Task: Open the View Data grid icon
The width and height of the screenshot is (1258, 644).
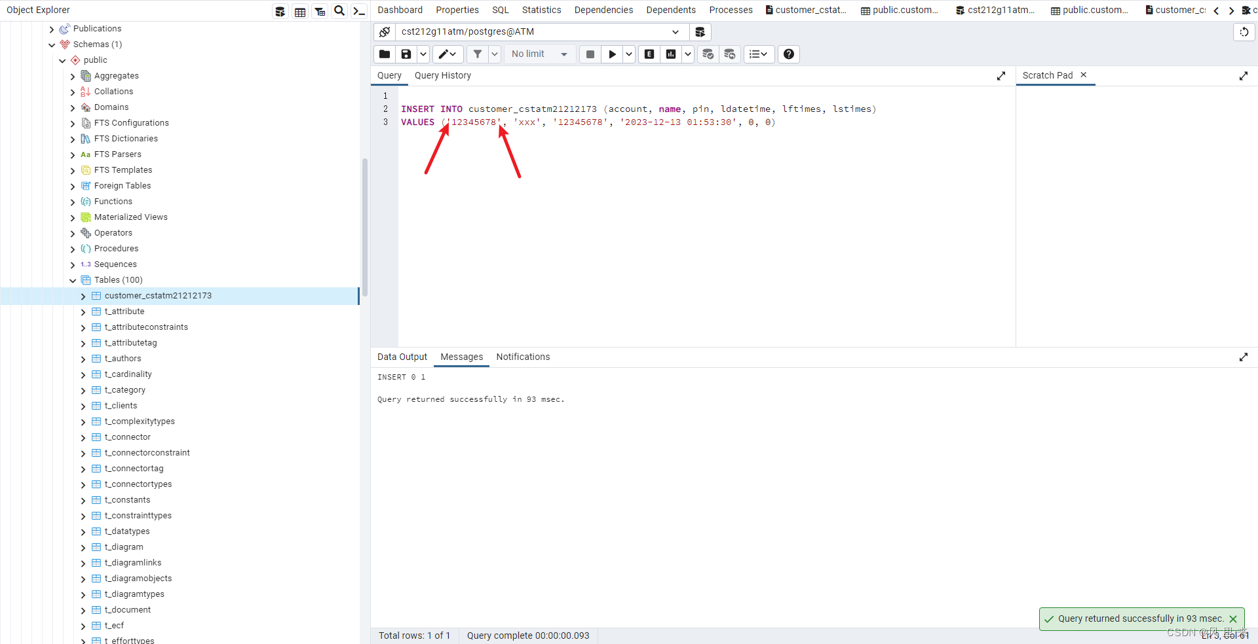Action: coord(299,10)
